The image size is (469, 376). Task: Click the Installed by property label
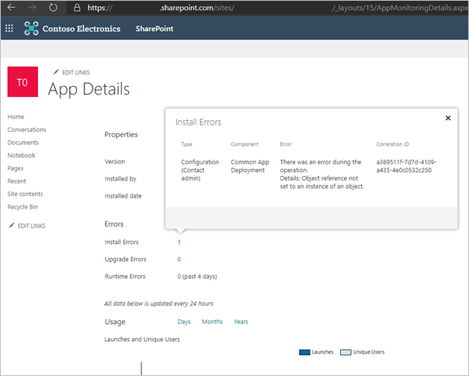pyautogui.click(x=120, y=179)
